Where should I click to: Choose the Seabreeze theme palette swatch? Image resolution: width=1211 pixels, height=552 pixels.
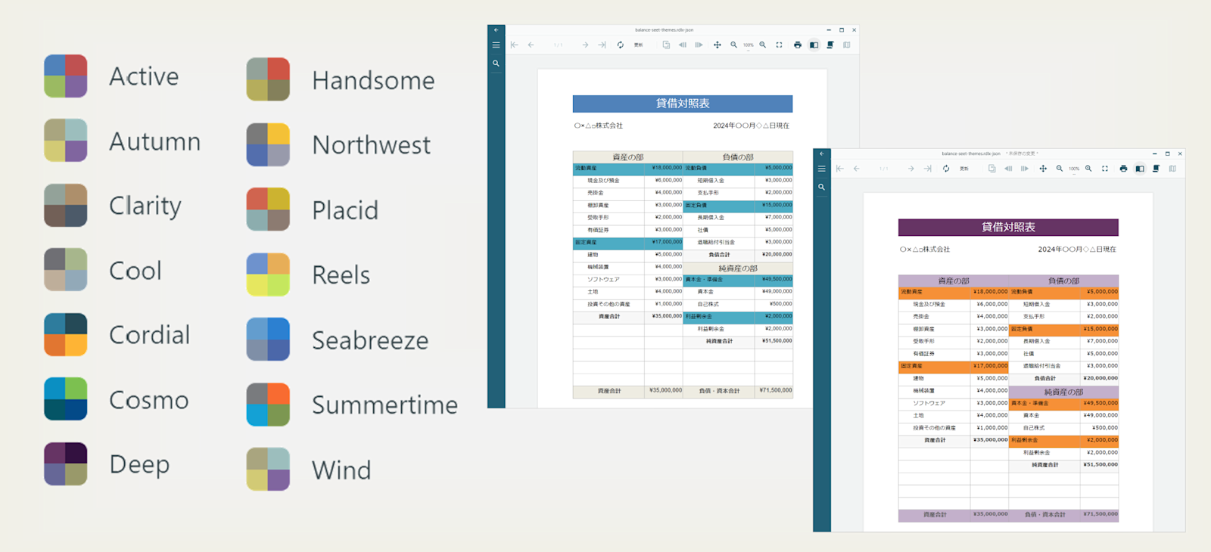(268, 340)
